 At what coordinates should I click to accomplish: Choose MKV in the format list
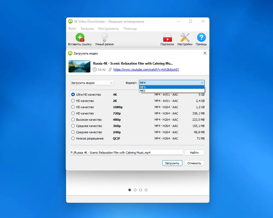(x=172, y=91)
